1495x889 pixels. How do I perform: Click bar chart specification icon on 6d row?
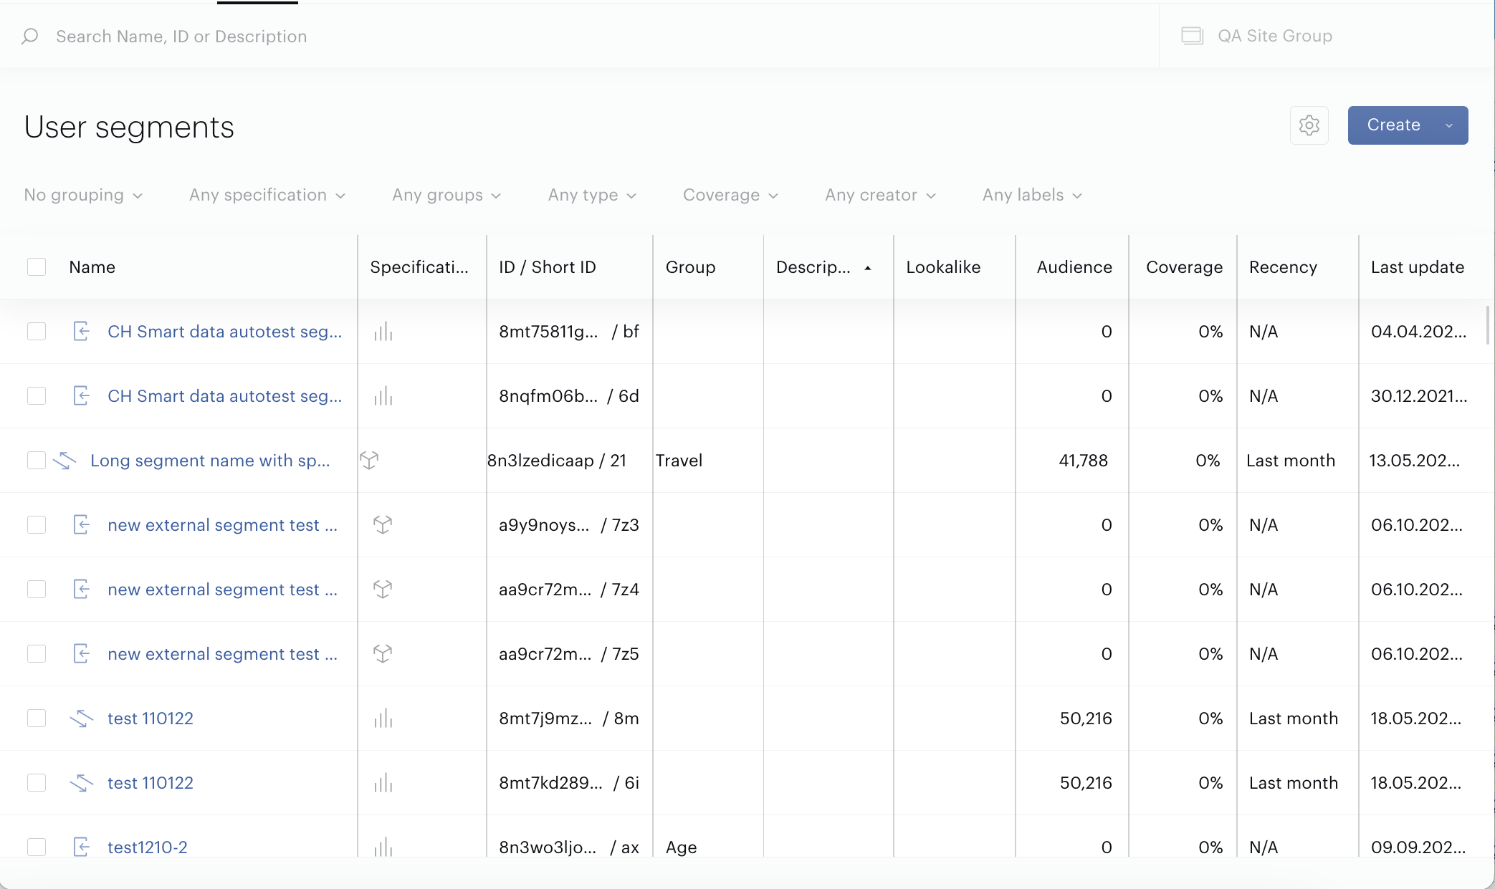tap(383, 396)
